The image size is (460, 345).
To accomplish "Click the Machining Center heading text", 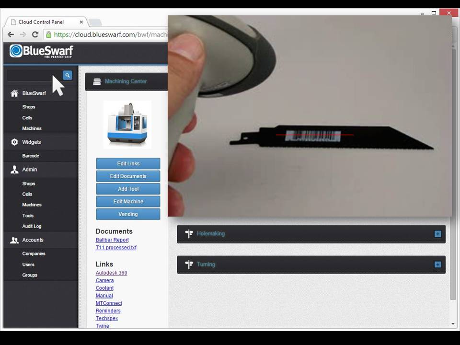I will 126,81.
